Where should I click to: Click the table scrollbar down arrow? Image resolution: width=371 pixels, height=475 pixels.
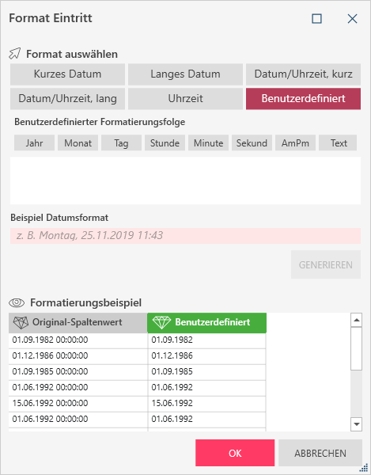[x=357, y=424]
